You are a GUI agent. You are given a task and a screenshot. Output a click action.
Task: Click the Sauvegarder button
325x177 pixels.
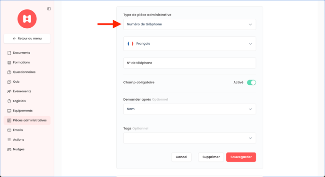click(241, 157)
